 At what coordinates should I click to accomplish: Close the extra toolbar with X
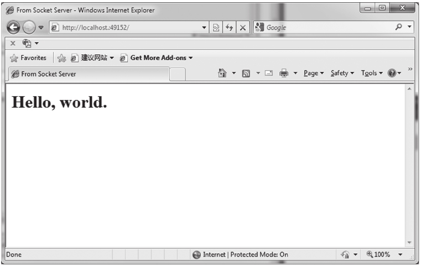coord(13,43)
